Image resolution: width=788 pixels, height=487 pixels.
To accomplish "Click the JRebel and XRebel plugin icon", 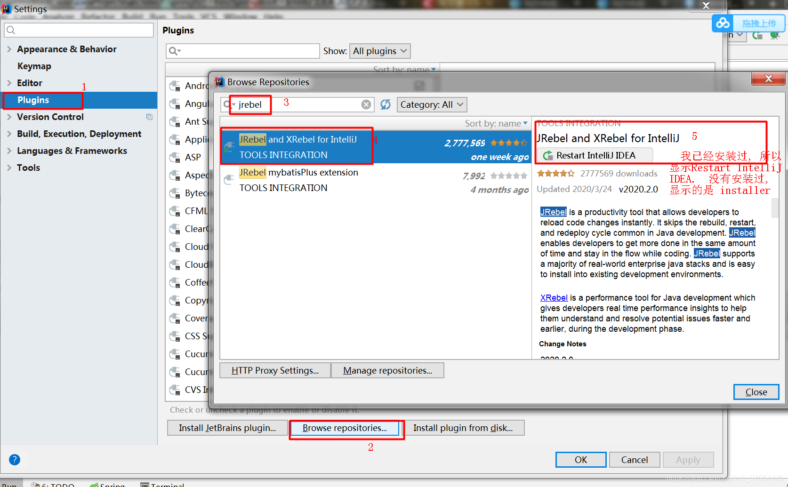I will pyautogui.click(x=229, y=147).
